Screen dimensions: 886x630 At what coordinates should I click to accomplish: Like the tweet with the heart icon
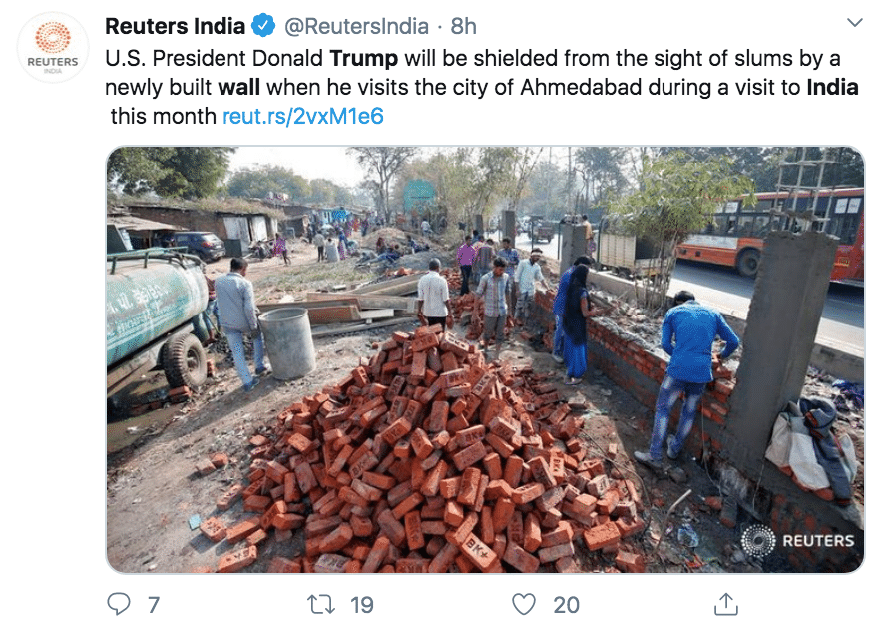[524, 604]
